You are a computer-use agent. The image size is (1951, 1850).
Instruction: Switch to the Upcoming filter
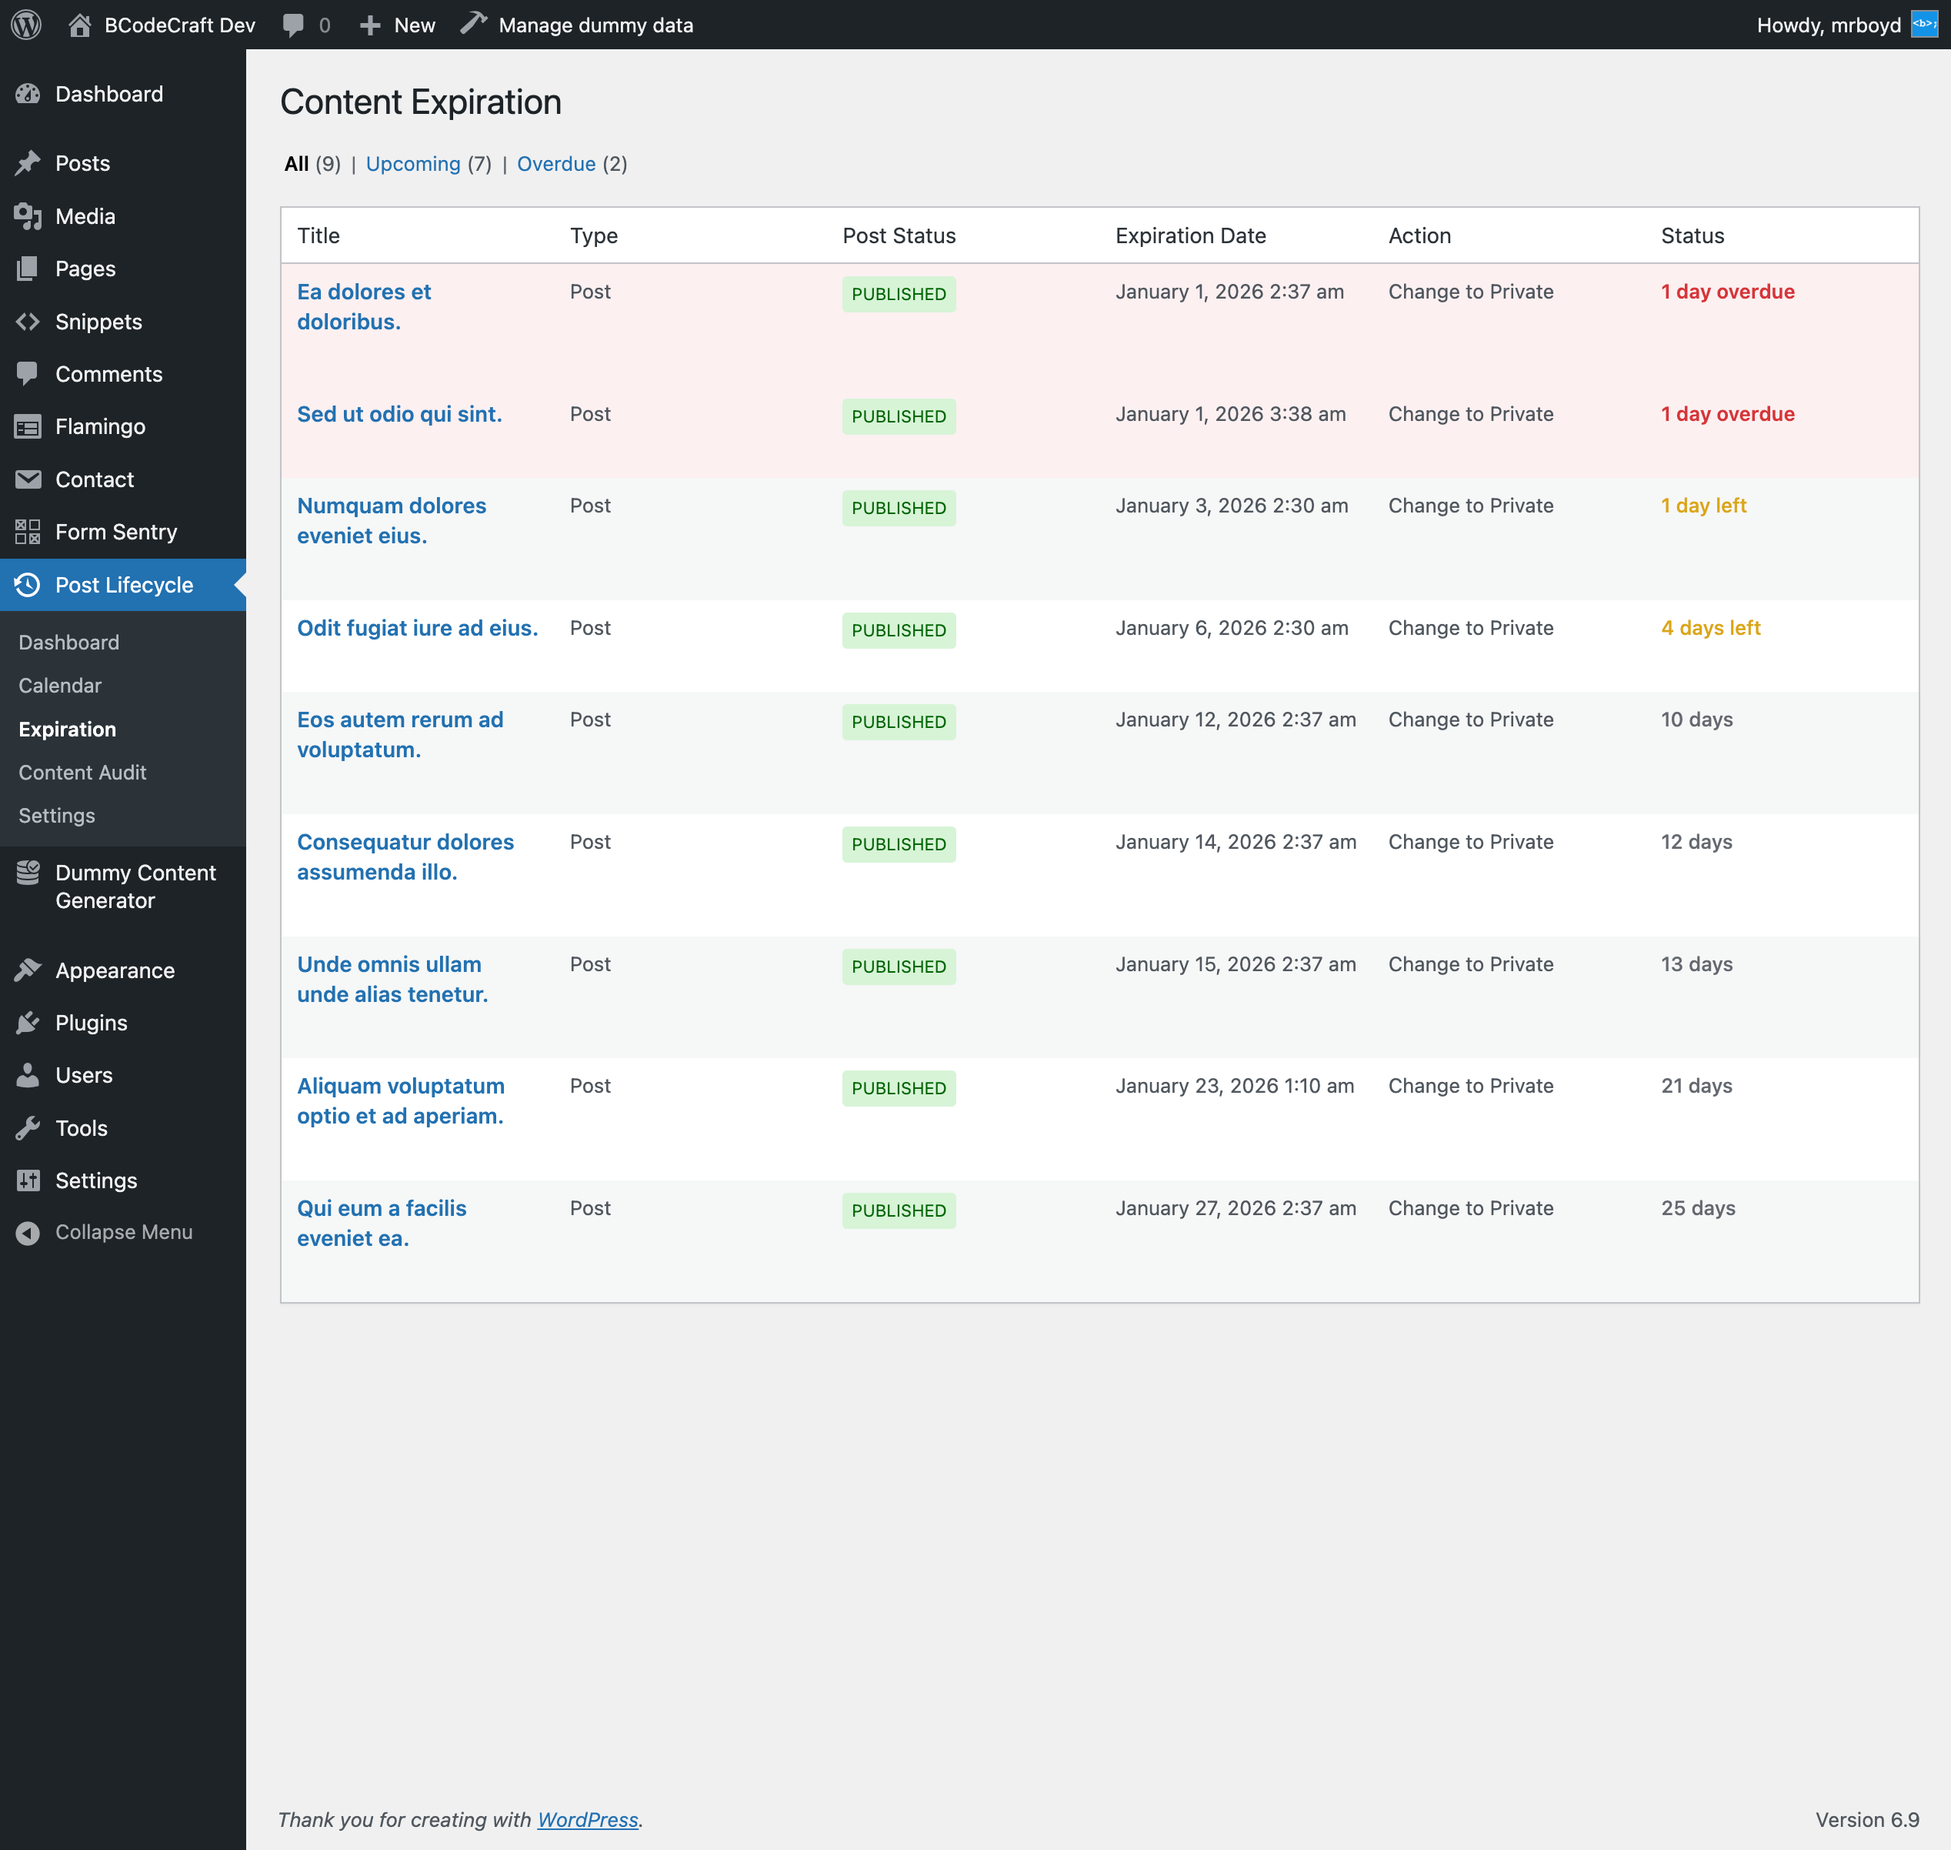[413, 164]
